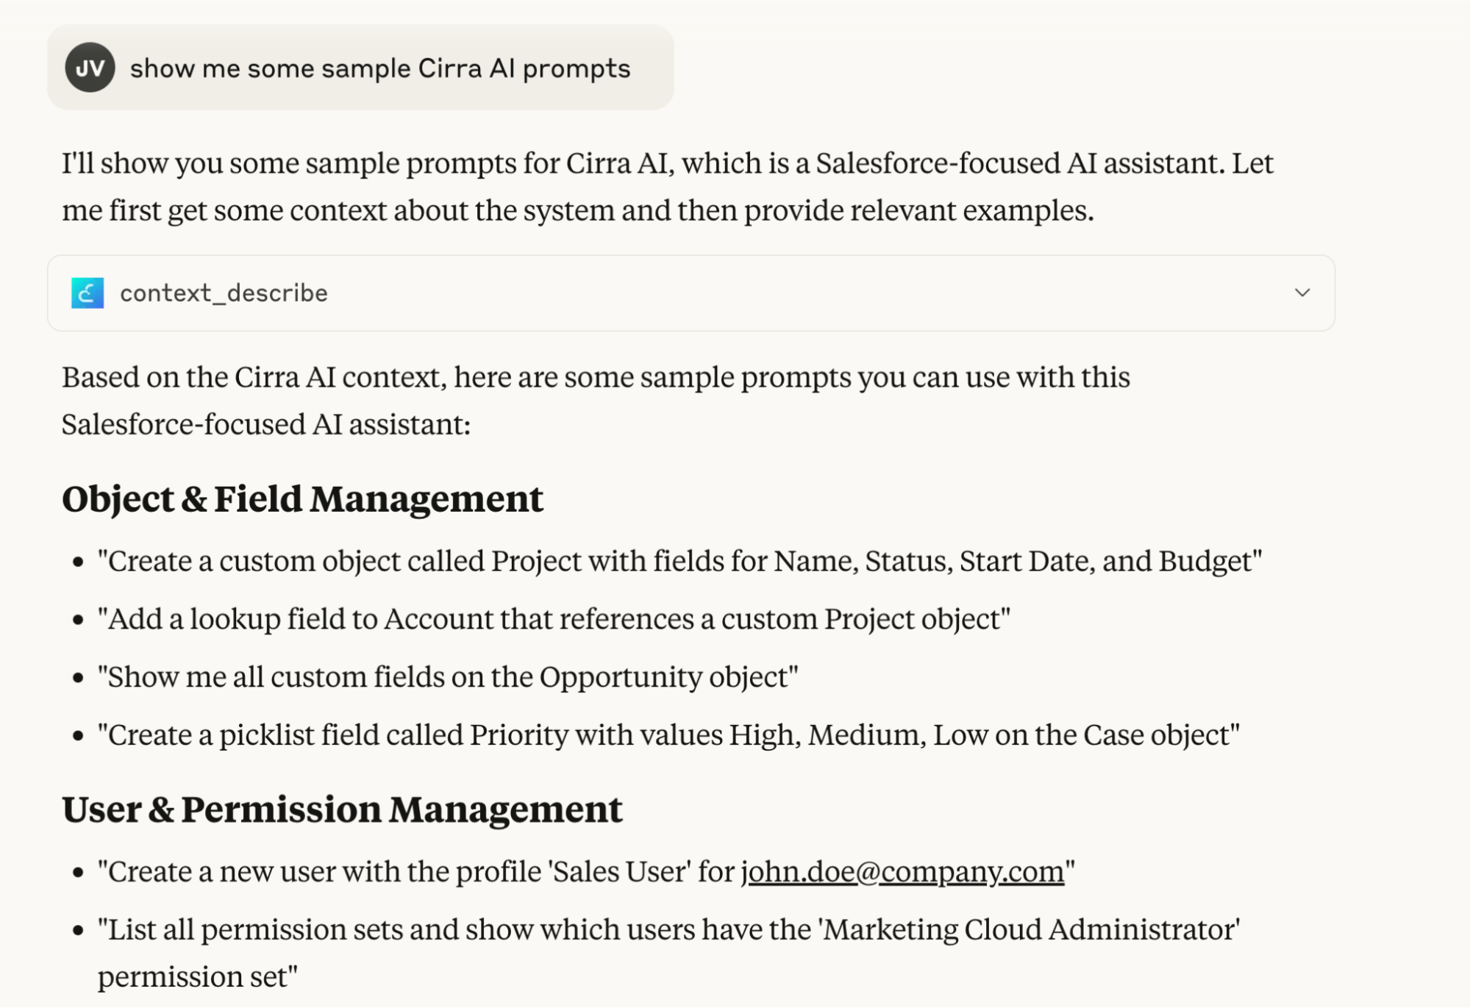Open the john.doe@company.com email link
The image size is (1470, 1008).
tap(902, 871)
